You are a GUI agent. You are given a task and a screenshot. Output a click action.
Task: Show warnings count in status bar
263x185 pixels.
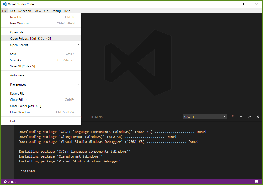[14, 182]
